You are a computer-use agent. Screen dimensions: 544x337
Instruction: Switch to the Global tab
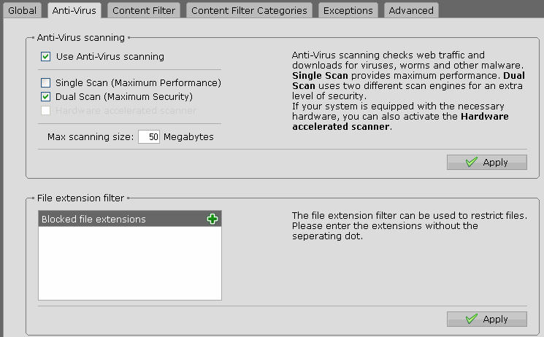pyautogui.click(x=22, y=10)
